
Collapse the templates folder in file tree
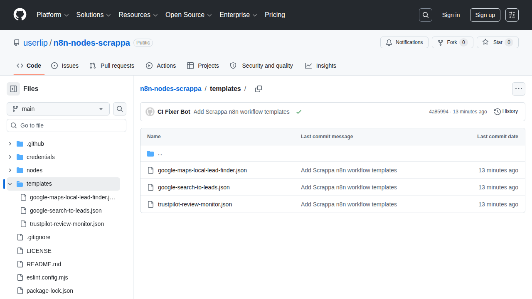pos(10,184)
